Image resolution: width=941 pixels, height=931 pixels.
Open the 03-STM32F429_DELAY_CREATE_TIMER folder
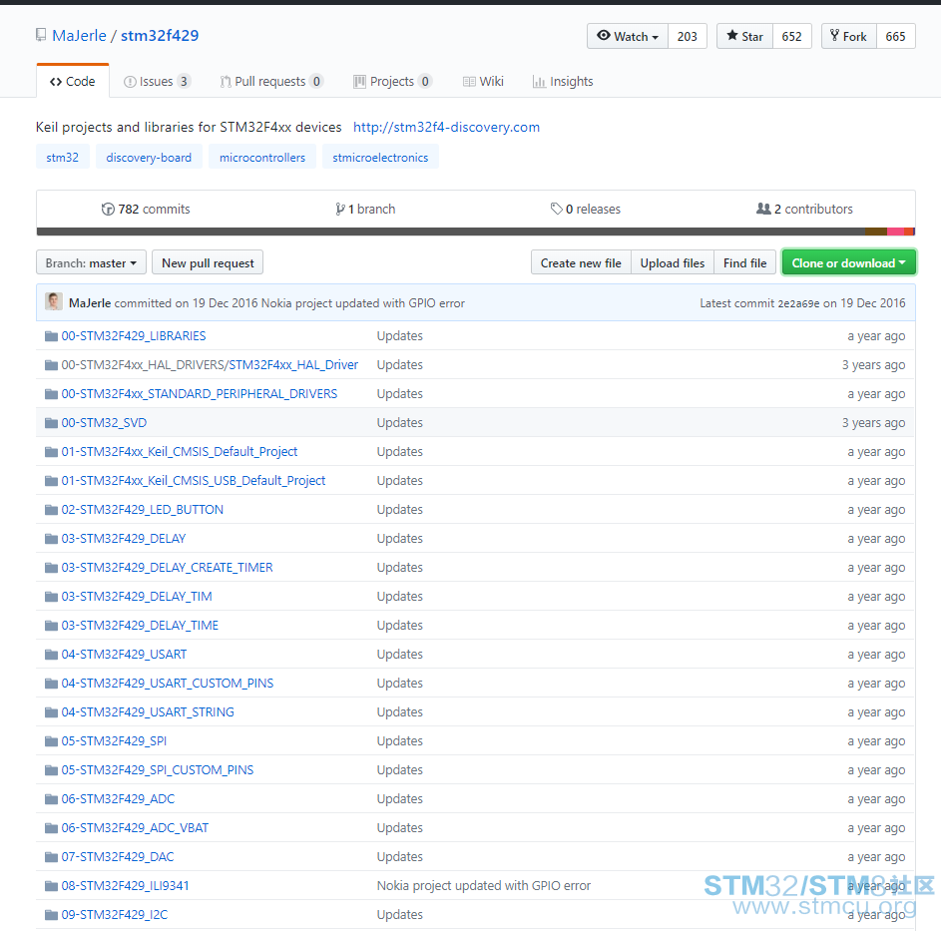coord(167,567)
